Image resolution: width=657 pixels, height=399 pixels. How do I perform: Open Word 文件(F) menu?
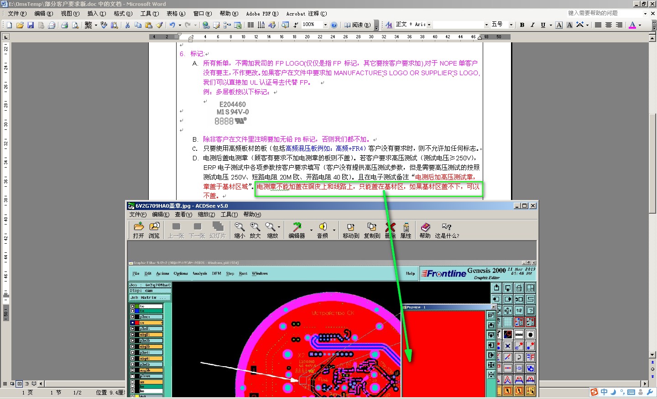pos(17,14)
